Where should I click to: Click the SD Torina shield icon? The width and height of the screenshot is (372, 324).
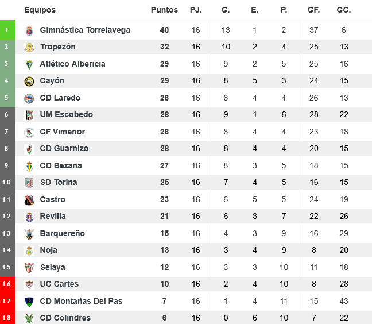coord(29,183)
